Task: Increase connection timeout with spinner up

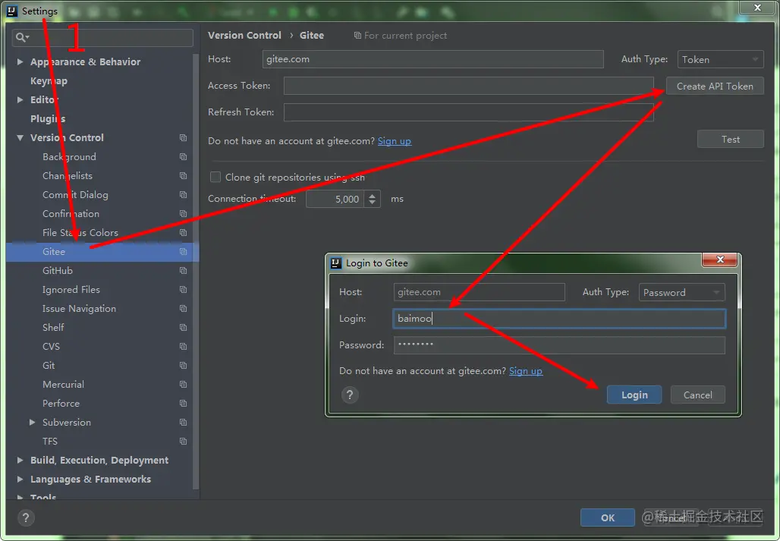Action: pyautogui.click(x=372, y=195)
